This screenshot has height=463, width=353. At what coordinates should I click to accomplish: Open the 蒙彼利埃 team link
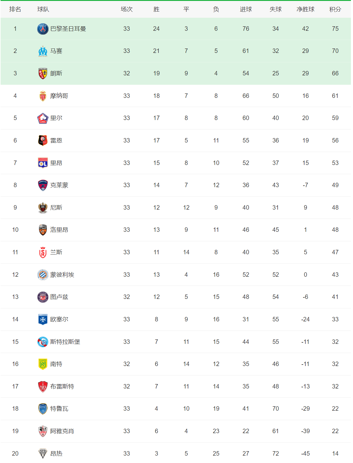click(62, 275)
